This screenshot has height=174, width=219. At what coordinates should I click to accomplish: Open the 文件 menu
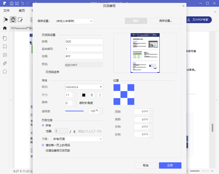click(x=6, y=10)
